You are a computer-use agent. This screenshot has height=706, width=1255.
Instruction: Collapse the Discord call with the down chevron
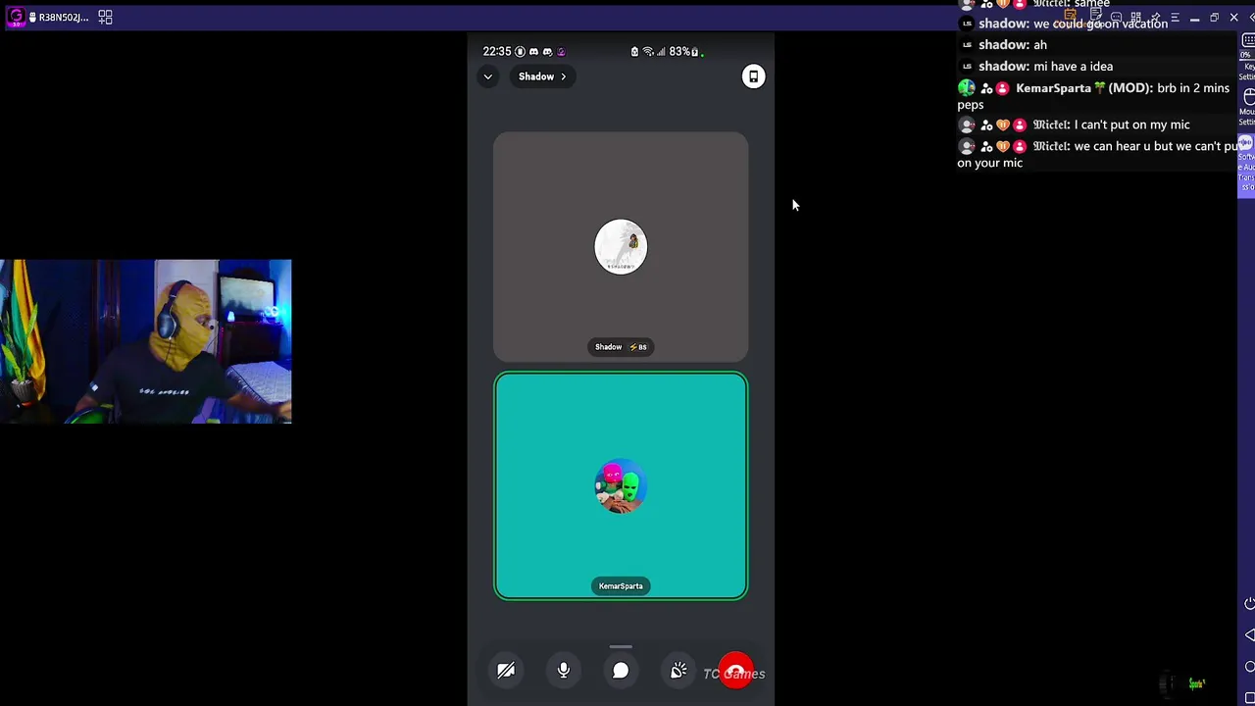tap(487, 76)
